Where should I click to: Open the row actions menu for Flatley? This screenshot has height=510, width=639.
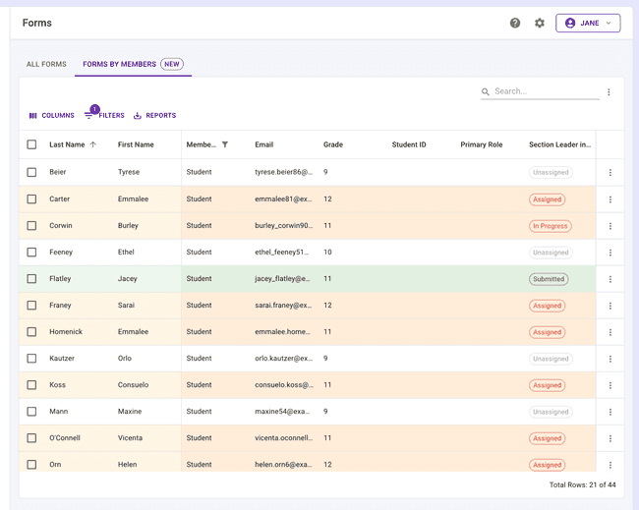[610, 279]
